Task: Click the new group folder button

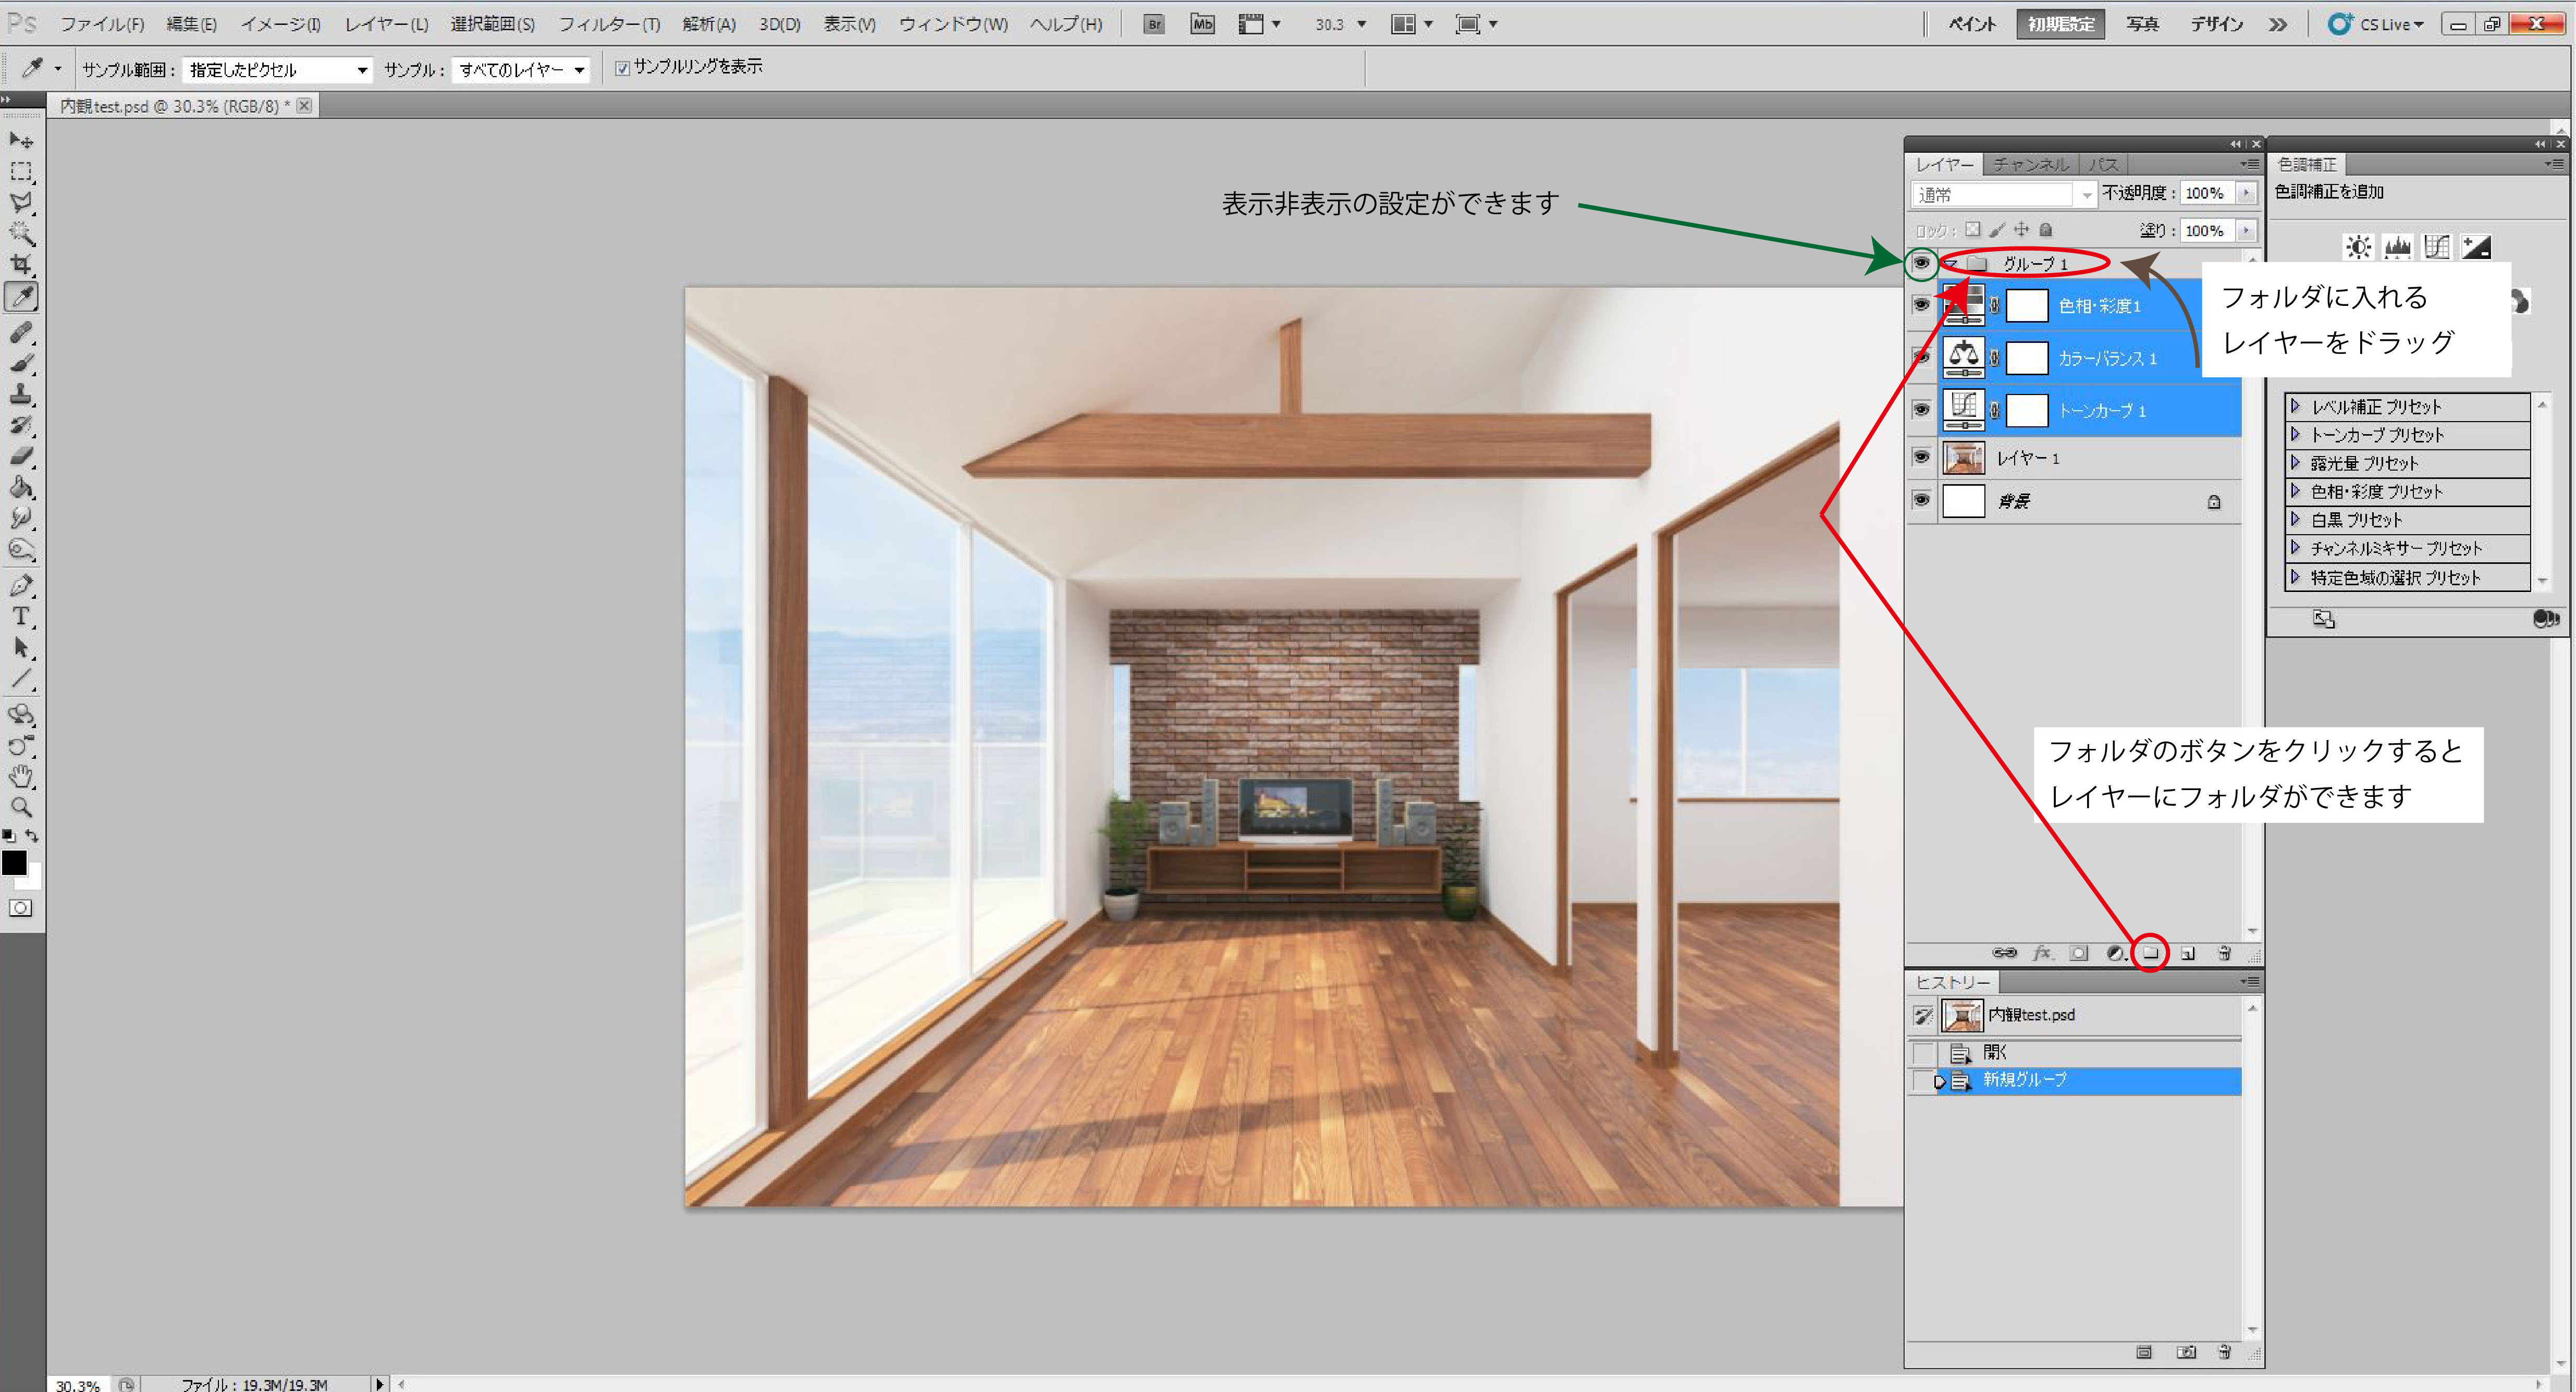Action: (2150, 953)
